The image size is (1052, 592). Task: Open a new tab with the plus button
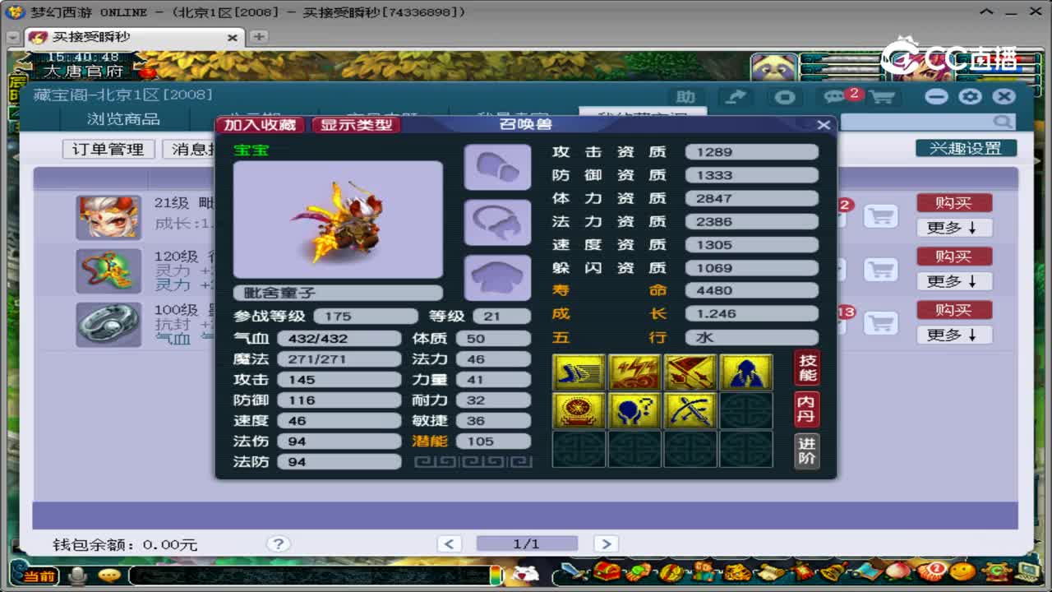[258, 37]
